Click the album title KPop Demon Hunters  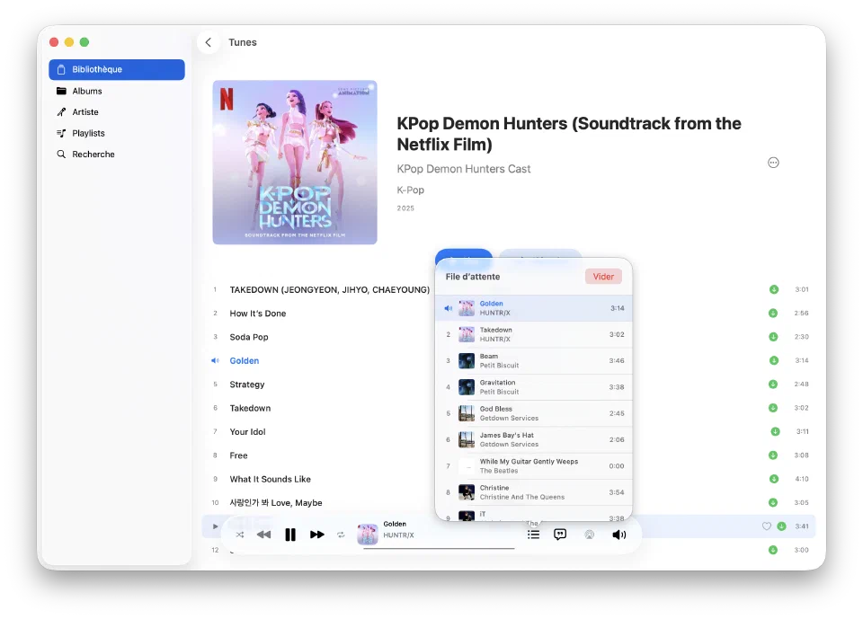[569, 134]
